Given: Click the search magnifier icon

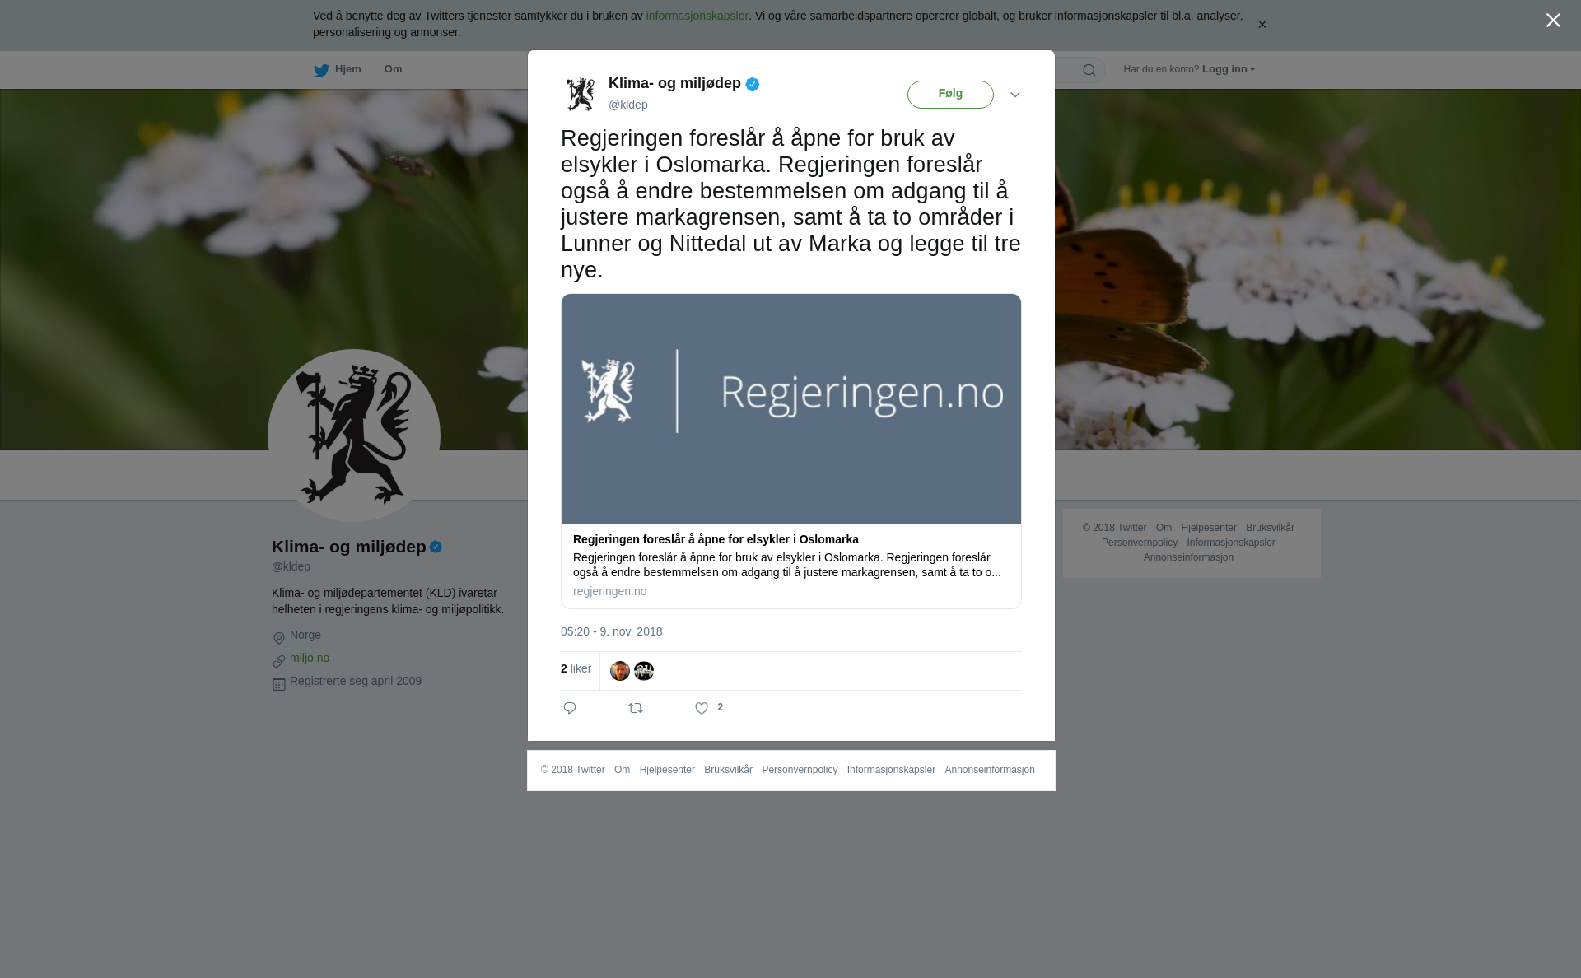Looking at the screenshot, I should tap(1089, 70).
